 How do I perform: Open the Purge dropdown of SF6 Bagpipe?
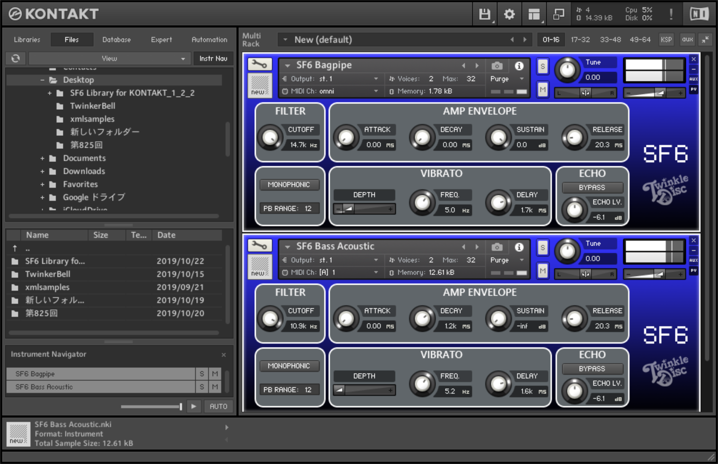[x=507, y=79]
